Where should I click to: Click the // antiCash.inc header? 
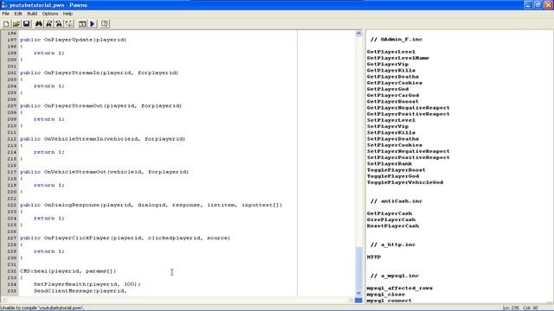[396, 201]
